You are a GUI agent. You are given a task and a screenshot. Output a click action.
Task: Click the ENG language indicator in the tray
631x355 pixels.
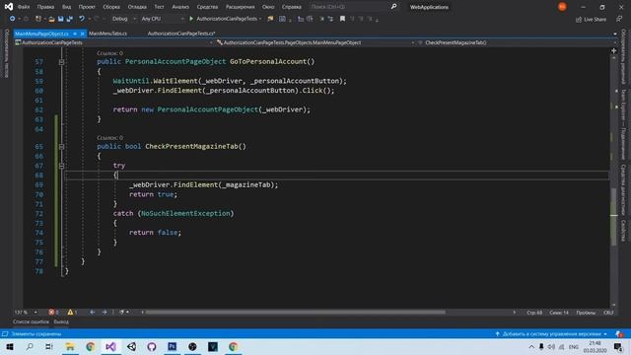[x=574, y=347]
